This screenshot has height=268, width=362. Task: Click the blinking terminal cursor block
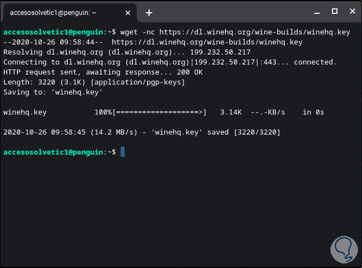[x=122, y=152]
